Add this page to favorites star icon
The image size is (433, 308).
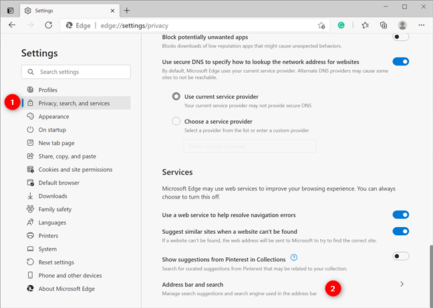[321, 25]
